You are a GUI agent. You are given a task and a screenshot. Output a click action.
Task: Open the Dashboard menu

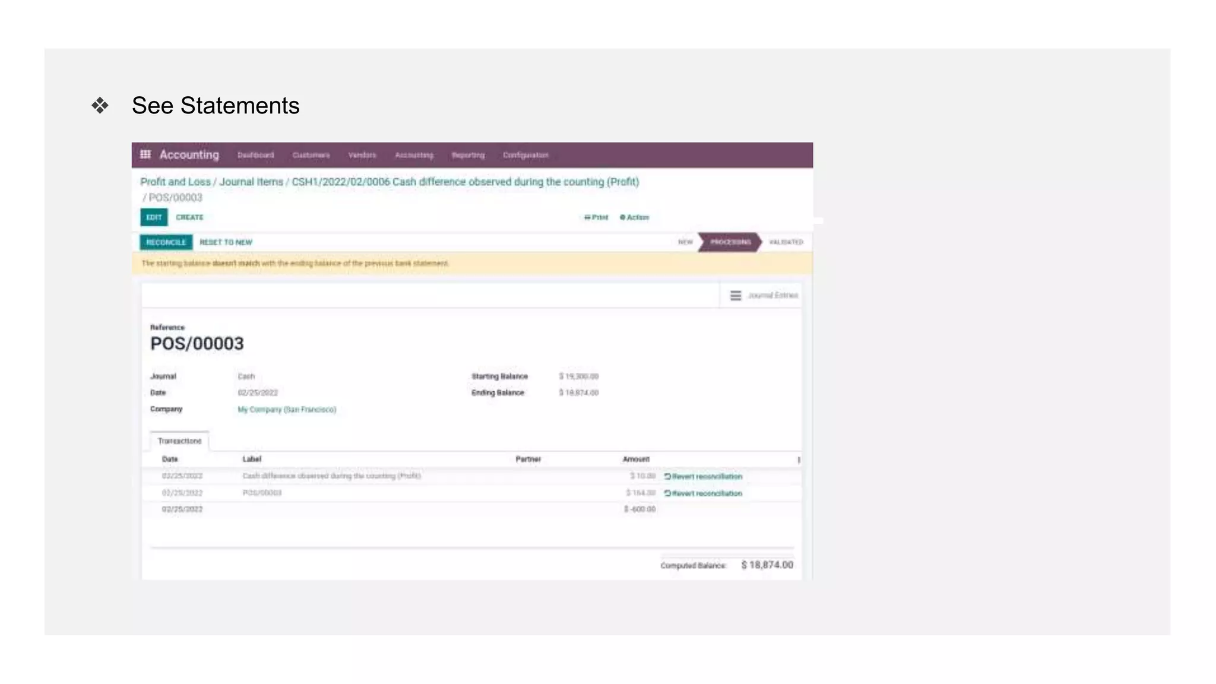point(255,155)
